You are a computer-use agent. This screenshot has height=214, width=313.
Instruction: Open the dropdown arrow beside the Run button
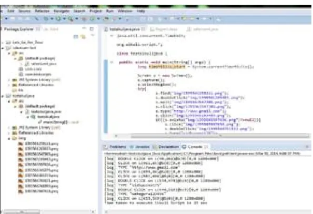tap(64, 19)
